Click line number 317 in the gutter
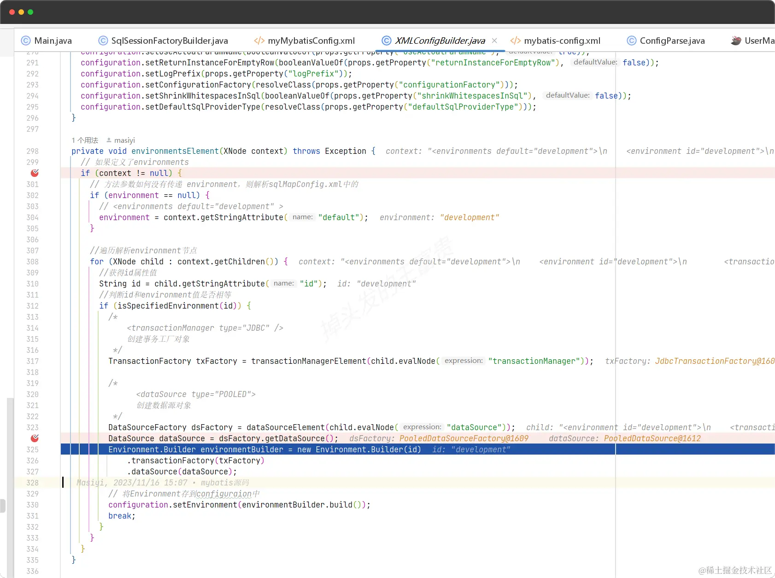This screenshot has width=775, height=578. (32, 361)
